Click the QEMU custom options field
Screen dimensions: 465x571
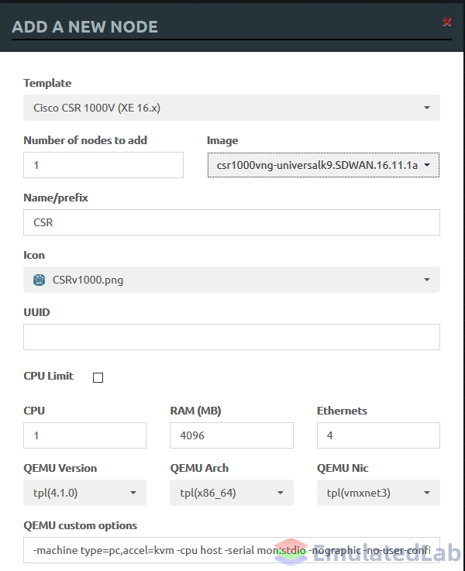[x=232, y=550]
